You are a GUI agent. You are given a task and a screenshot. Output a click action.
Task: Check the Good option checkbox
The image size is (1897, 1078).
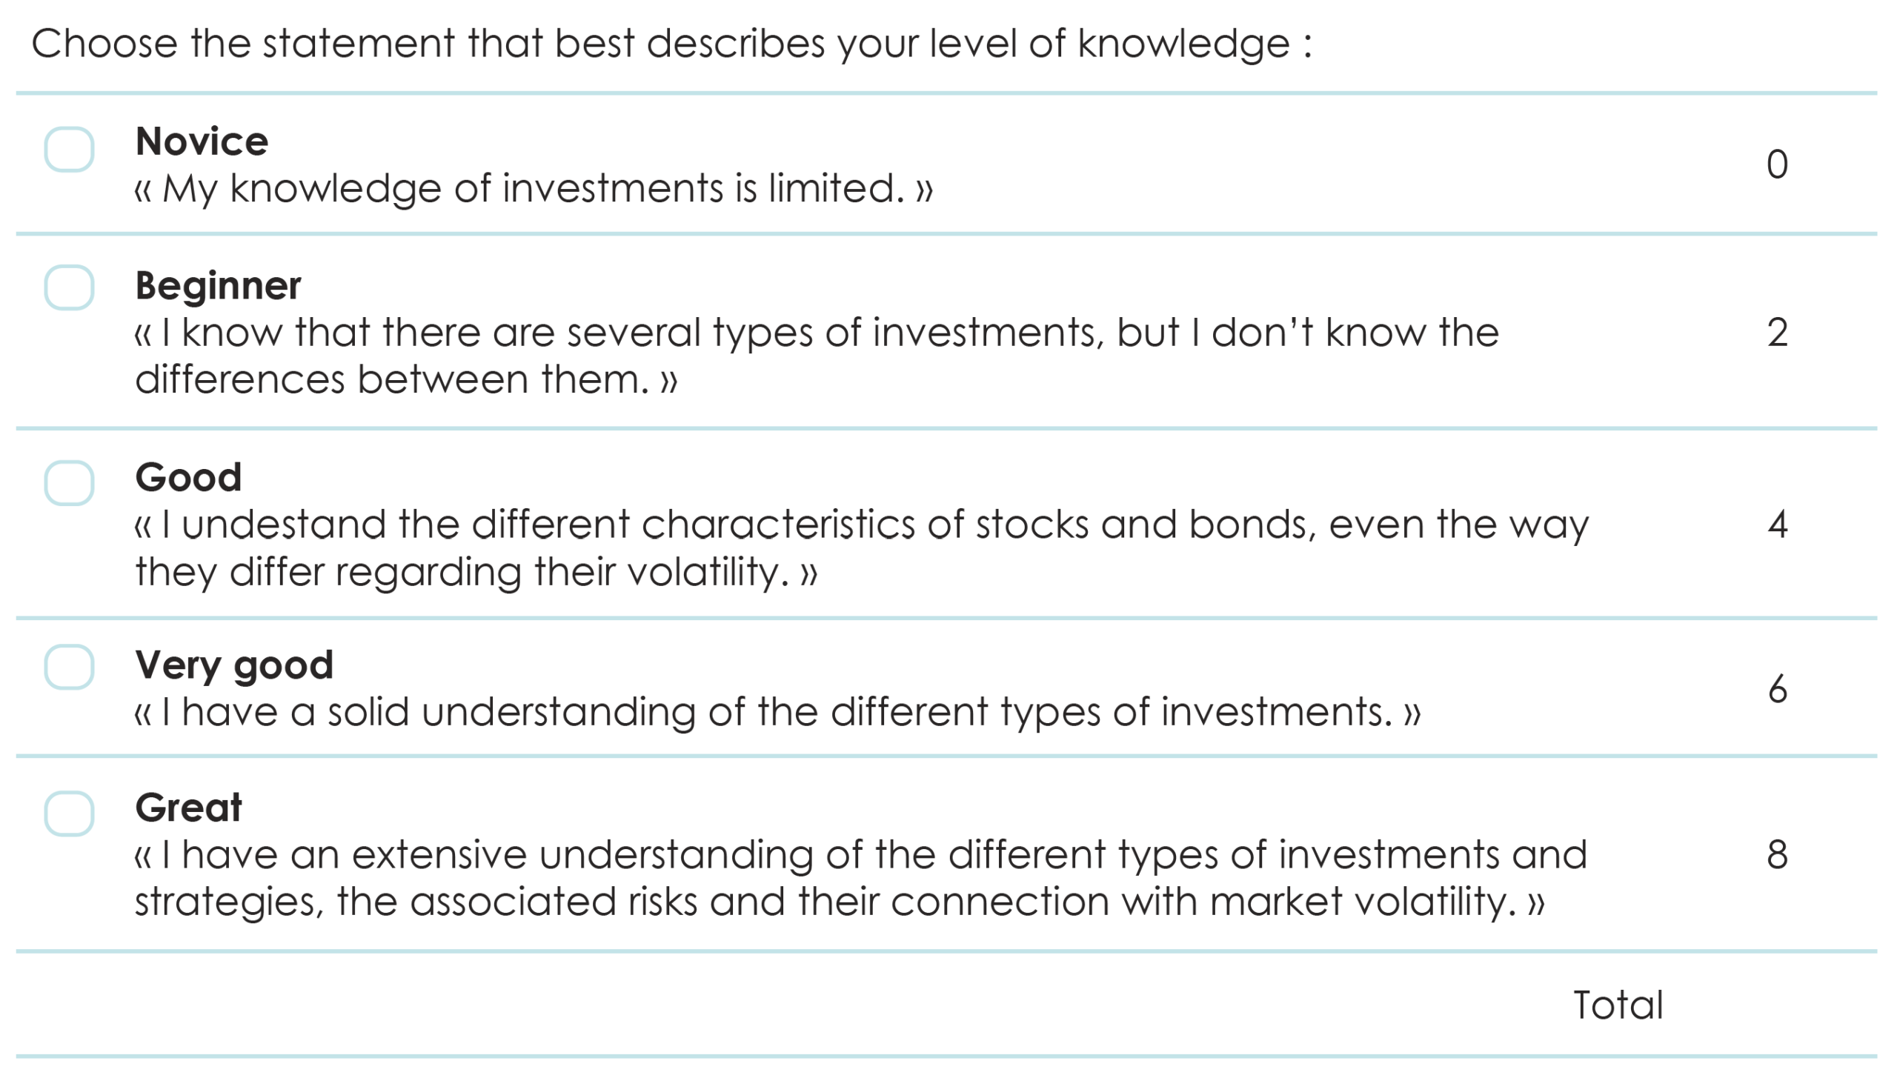69,483
